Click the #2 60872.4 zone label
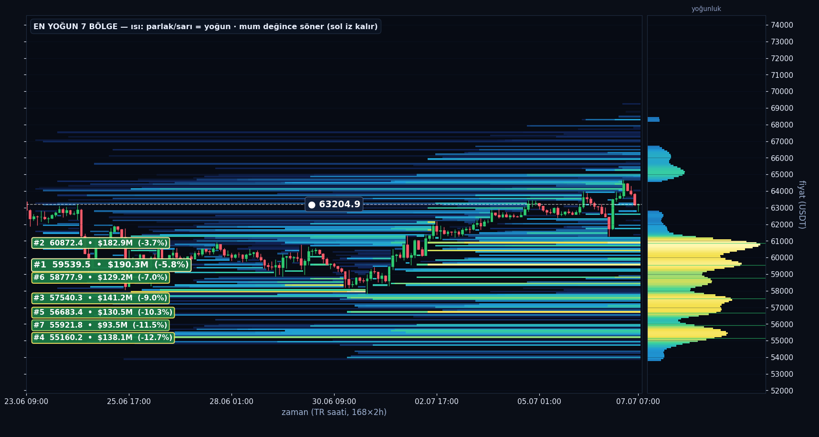This screenshot has width=819, height=437. (101, 243)
